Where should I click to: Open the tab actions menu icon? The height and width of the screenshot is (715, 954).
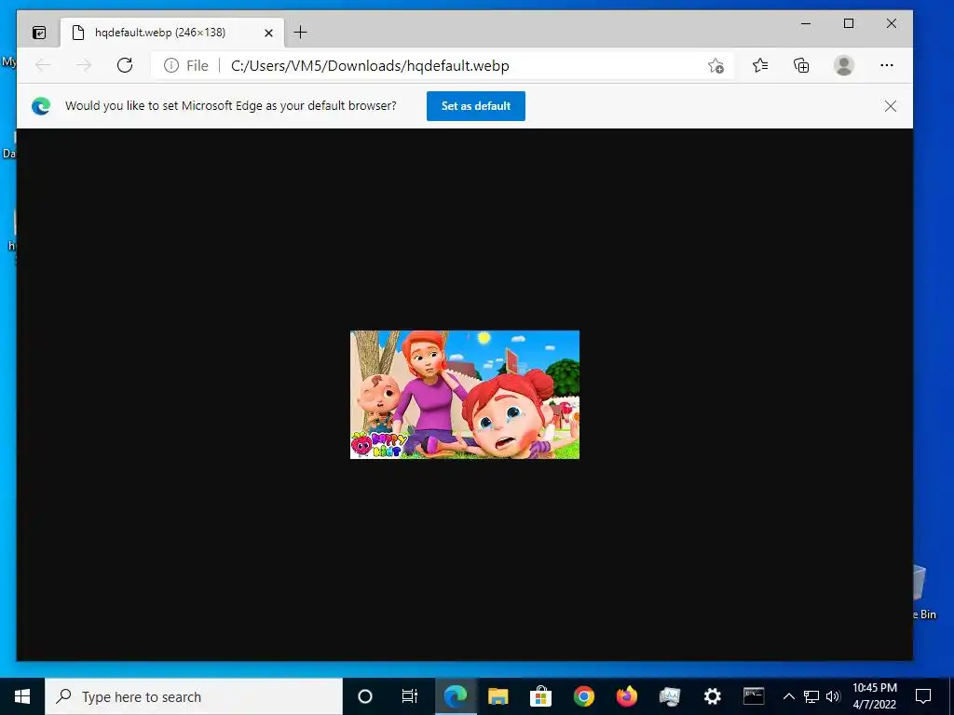coord(39,33)
